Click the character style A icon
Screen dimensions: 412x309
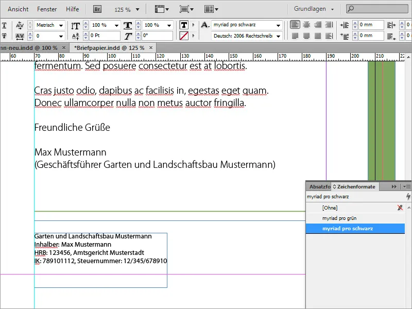click(x=205, y=25)
